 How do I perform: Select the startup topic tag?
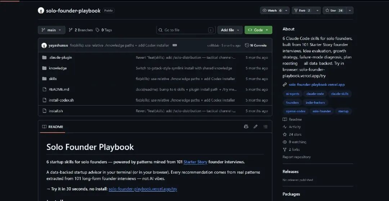(x=343, y=111)
